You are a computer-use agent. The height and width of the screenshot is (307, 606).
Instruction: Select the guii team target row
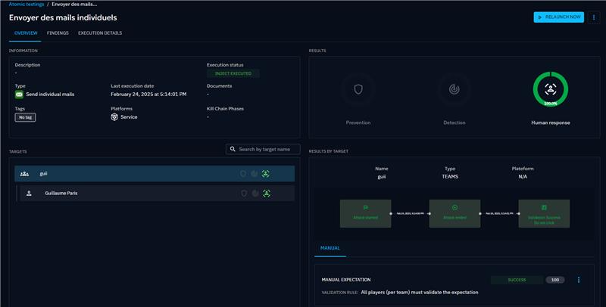[x=136, y=173]
